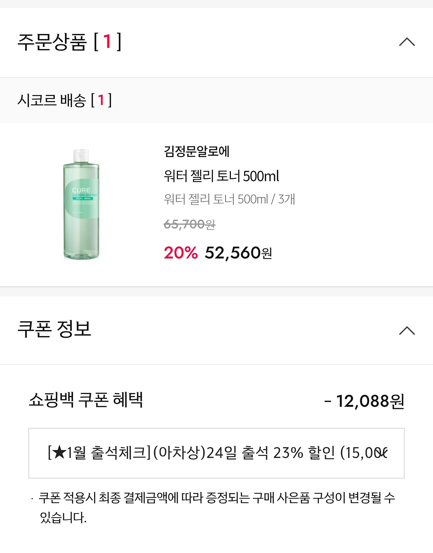Click the 쇼핑백 쿠폰 혜택 label
Screen dimensions: 433x553
[x=86, y=400]
